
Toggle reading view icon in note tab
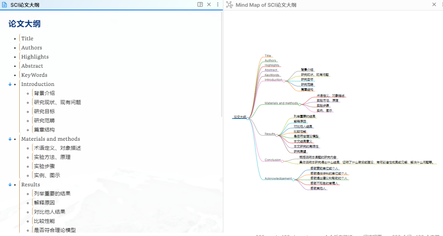(x=200, y=4)
